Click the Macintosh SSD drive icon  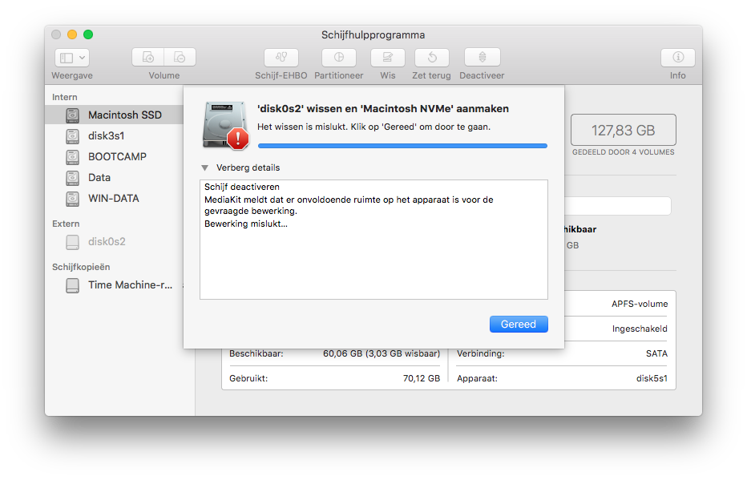[72, 115]
